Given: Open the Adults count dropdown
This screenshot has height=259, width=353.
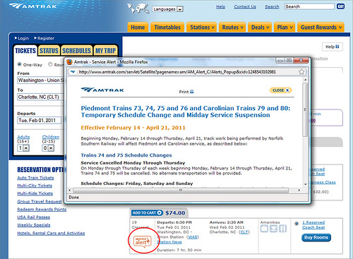Looking at the screenshot, I should 23,148.
